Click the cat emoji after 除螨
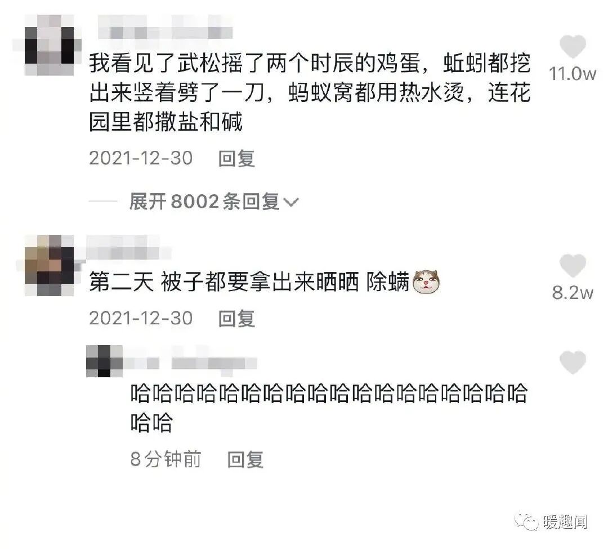 426,282
